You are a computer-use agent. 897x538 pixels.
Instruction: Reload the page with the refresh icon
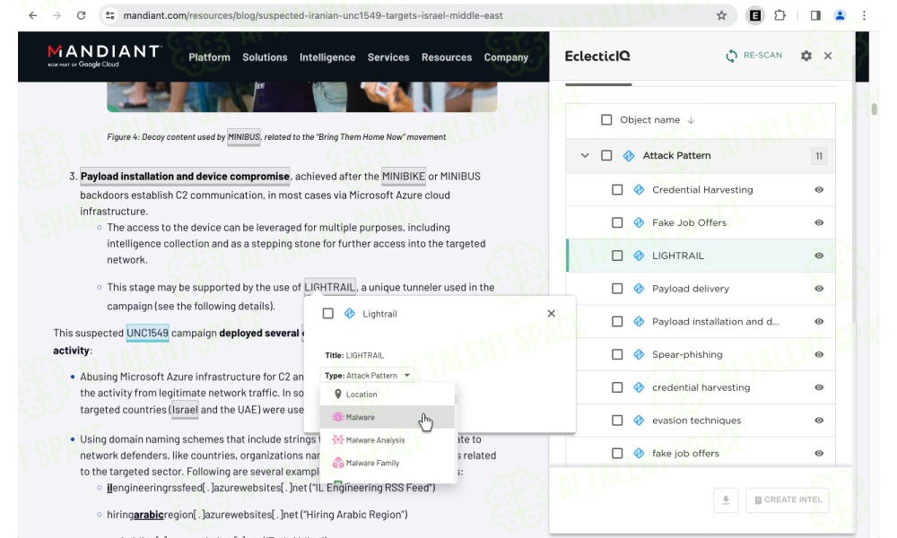pos(82,15)
